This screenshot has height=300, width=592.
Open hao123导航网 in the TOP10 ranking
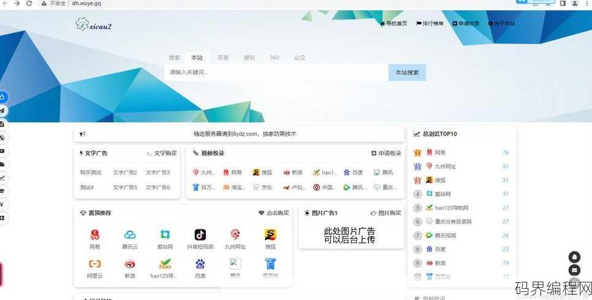pos(452,208)
